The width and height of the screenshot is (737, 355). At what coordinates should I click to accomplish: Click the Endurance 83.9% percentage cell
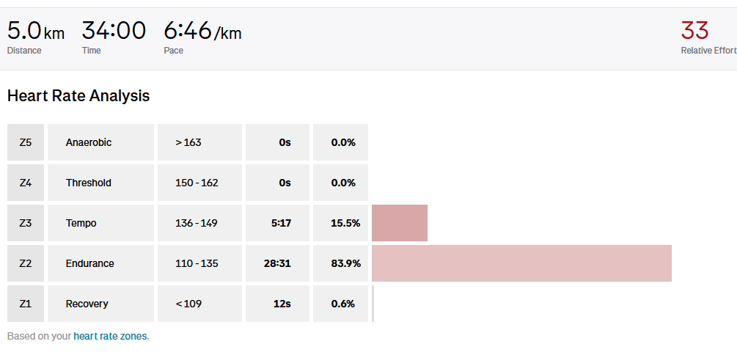[x=341, y=263]
